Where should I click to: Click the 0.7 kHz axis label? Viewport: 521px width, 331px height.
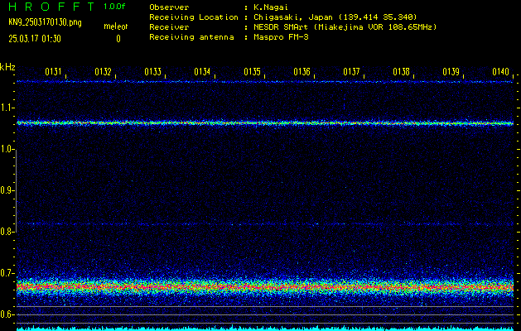coord(7,273)
